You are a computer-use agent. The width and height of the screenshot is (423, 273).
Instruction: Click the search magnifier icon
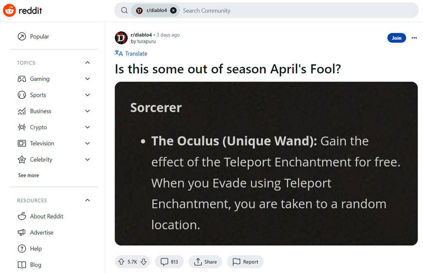click(x=124, y=11)
